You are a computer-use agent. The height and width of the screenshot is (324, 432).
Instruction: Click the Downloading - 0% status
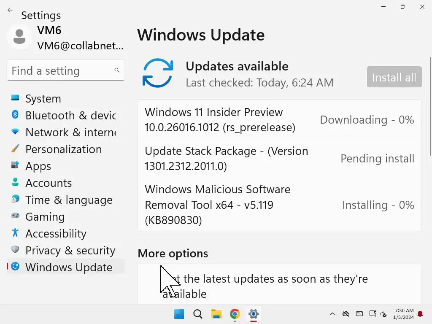tap(367, 120)
